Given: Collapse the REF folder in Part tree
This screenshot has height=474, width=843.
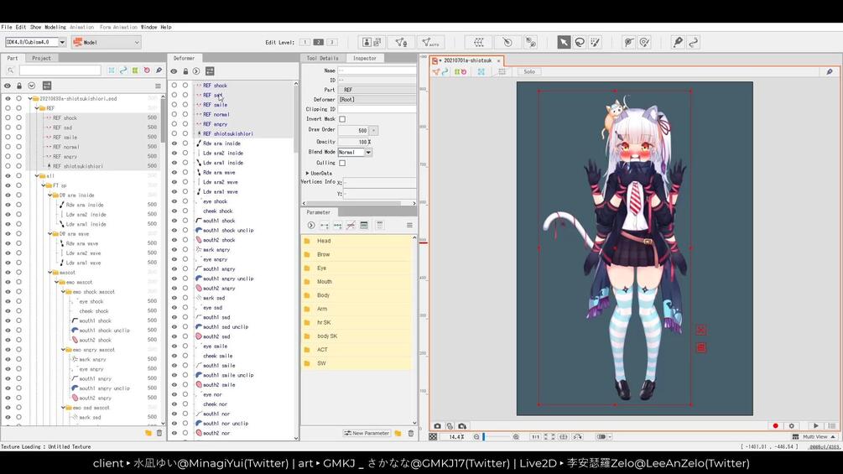Looking at the screenshot, I should (x=37, y=108).
